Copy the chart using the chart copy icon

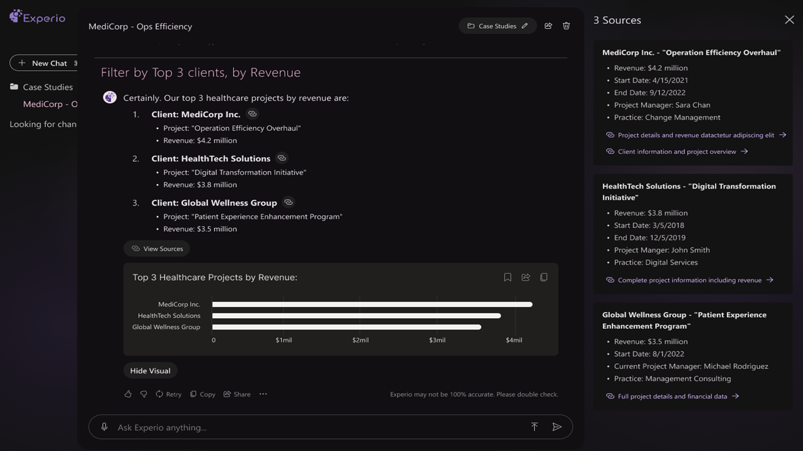544,277
